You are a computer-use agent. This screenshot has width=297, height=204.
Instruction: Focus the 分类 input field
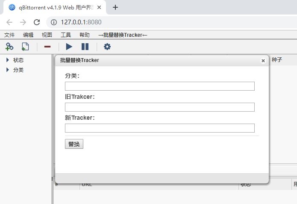[159, 86]
